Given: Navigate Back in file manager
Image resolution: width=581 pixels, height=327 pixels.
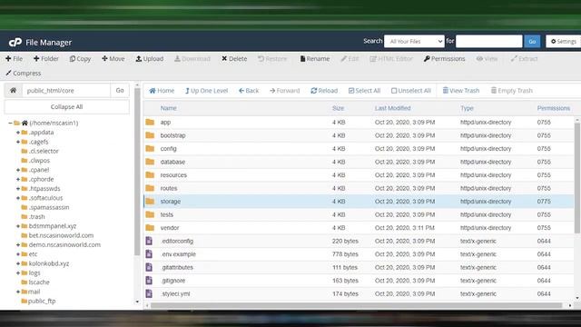Looking at the screenshot, I should (x=249, y=91).
